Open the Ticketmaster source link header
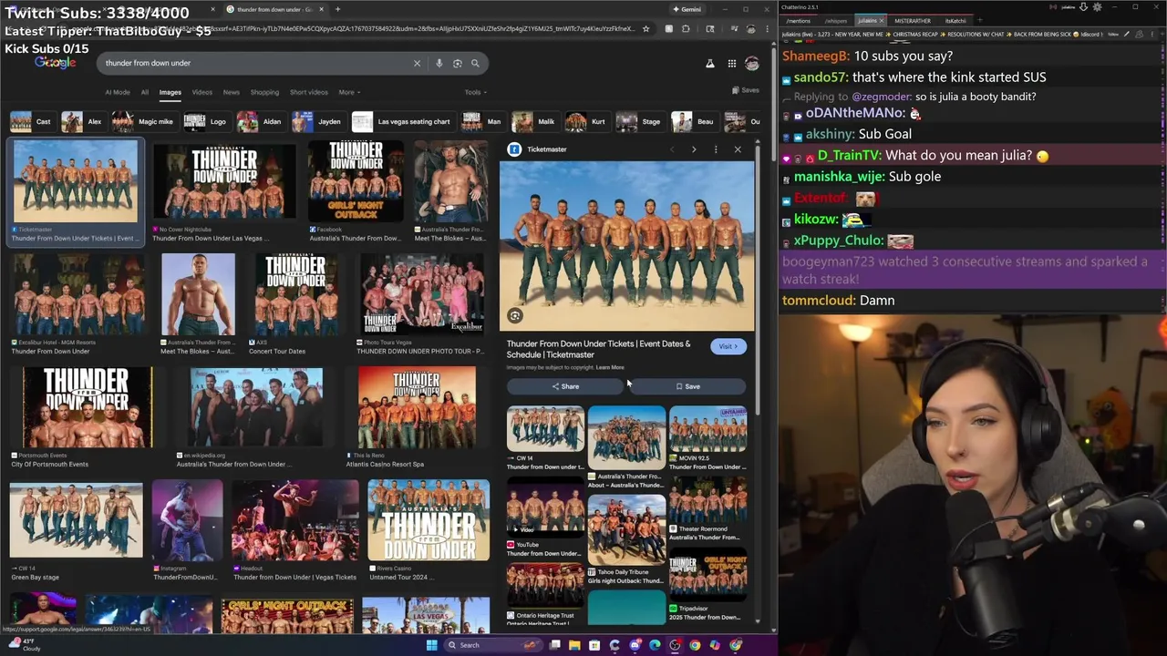The image size is (1167, 656). pyautogui.click(x=538, y=149)
